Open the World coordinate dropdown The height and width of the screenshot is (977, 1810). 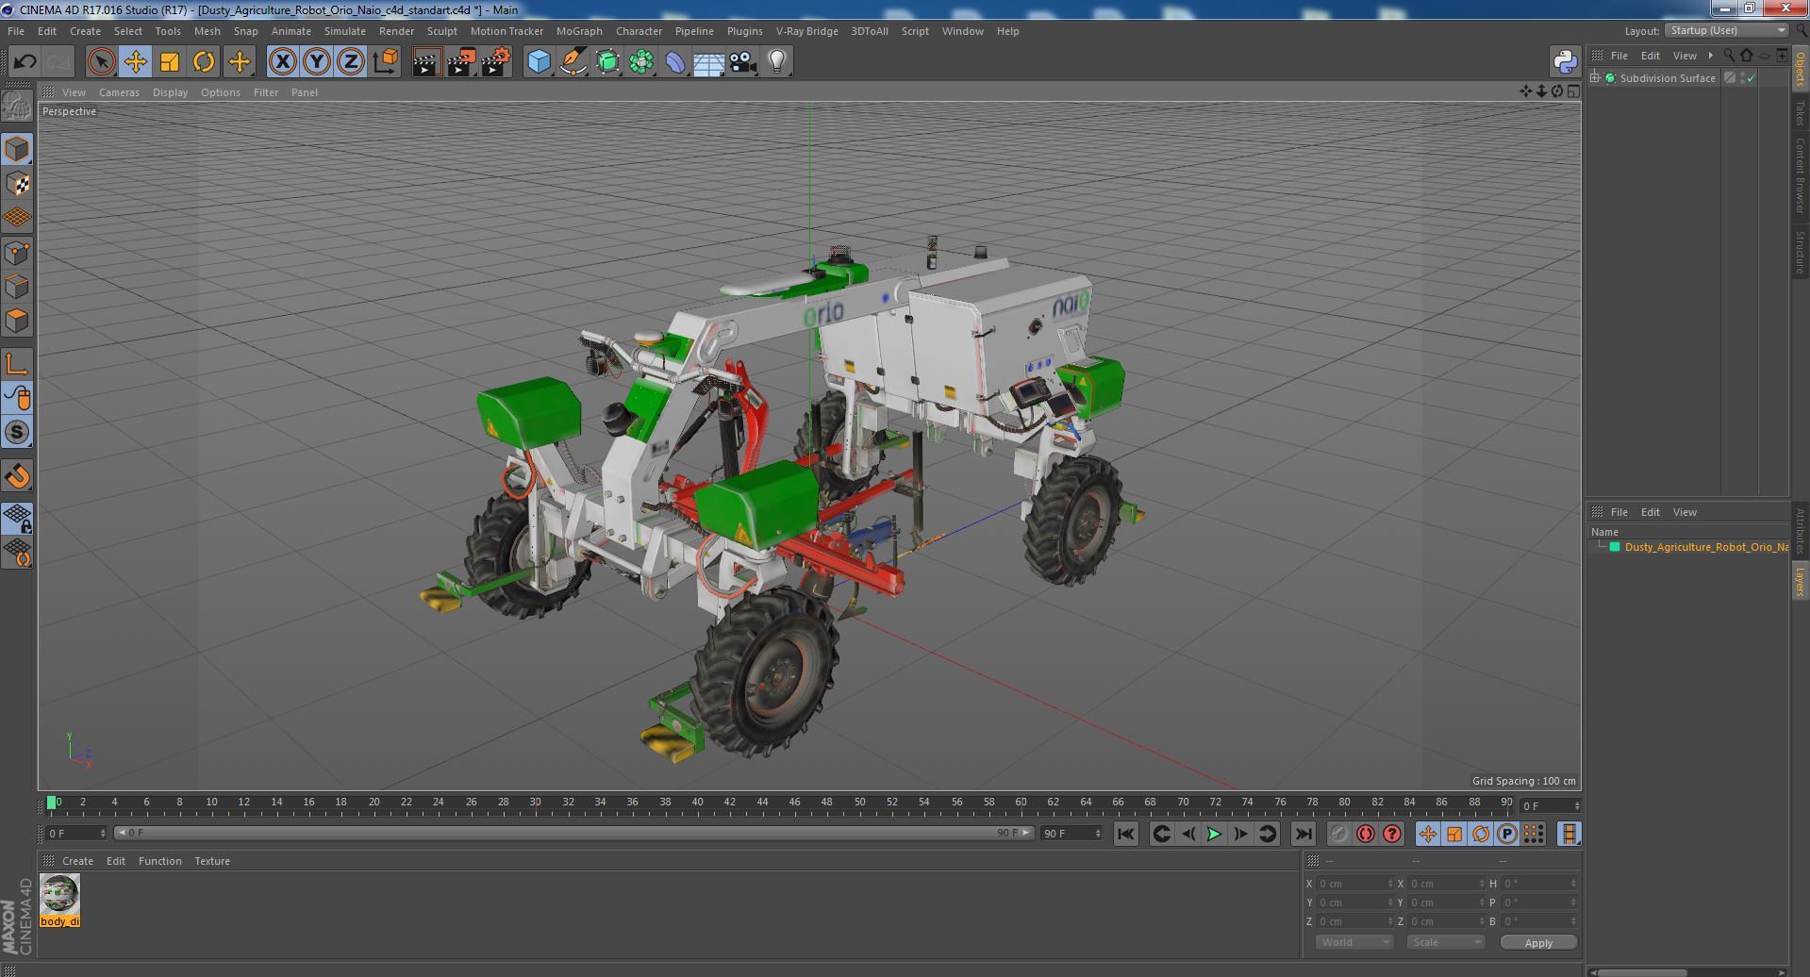(x=1353, y=942)
